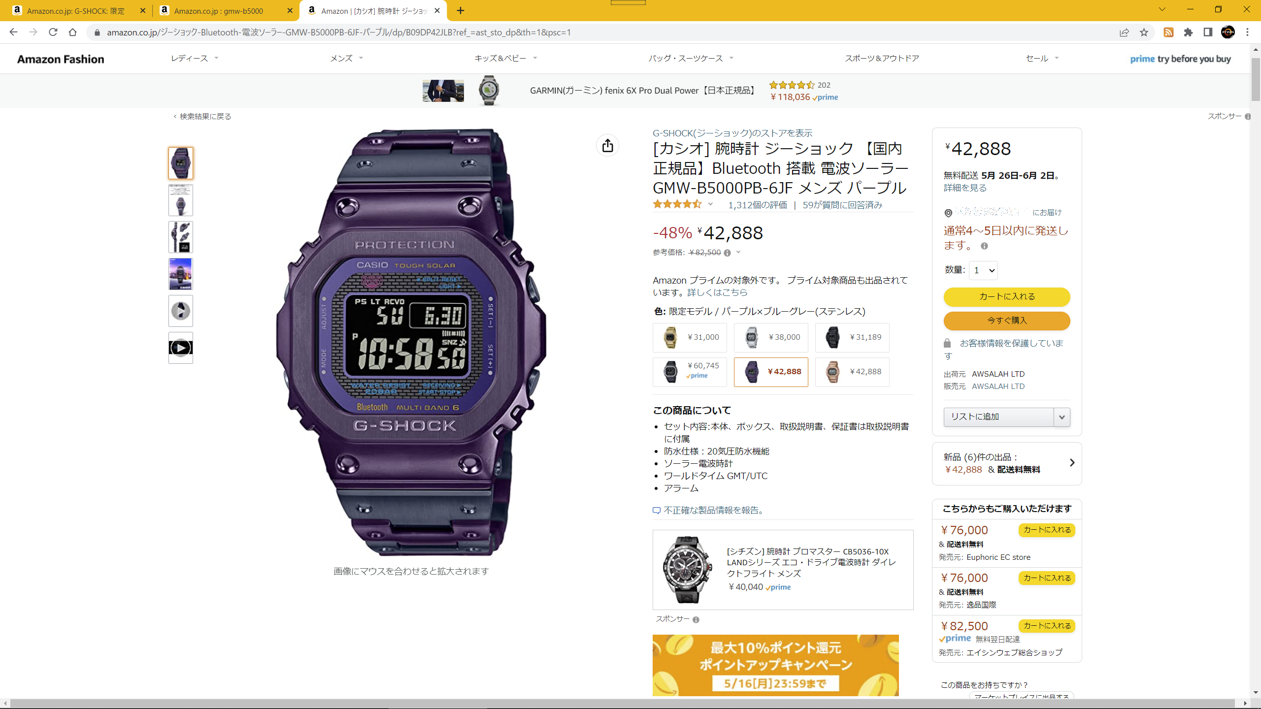1261x709 pixels.
Task: Select the silver ¥38,000 variant
Action: [771, 338]
